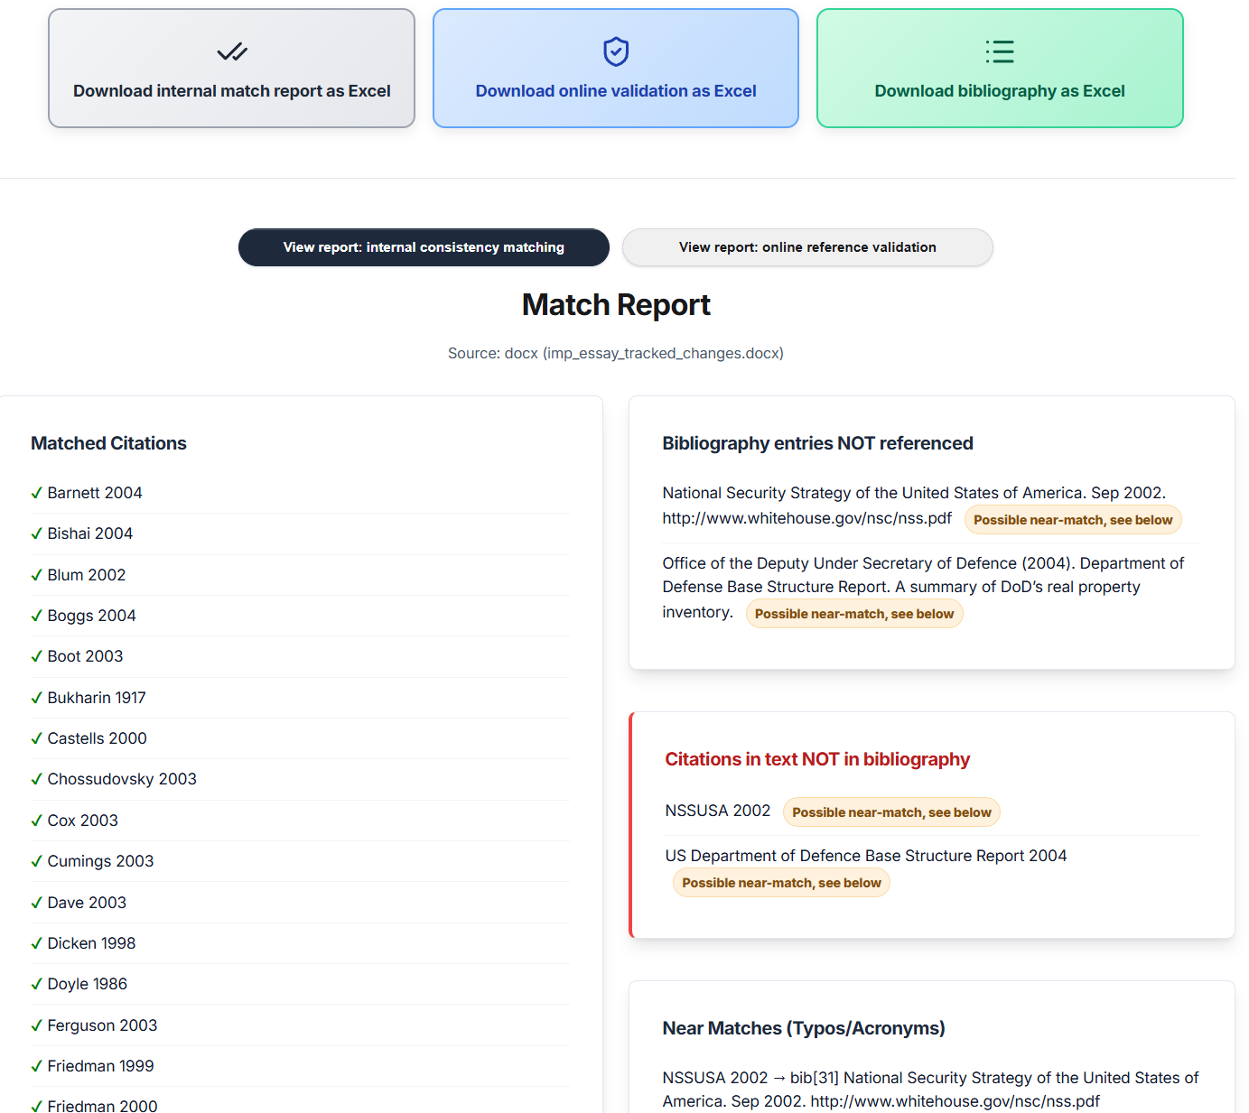Switch to online reference validation report
Viewport: 1249px width, 1113px height.
[x=806, y=246]
